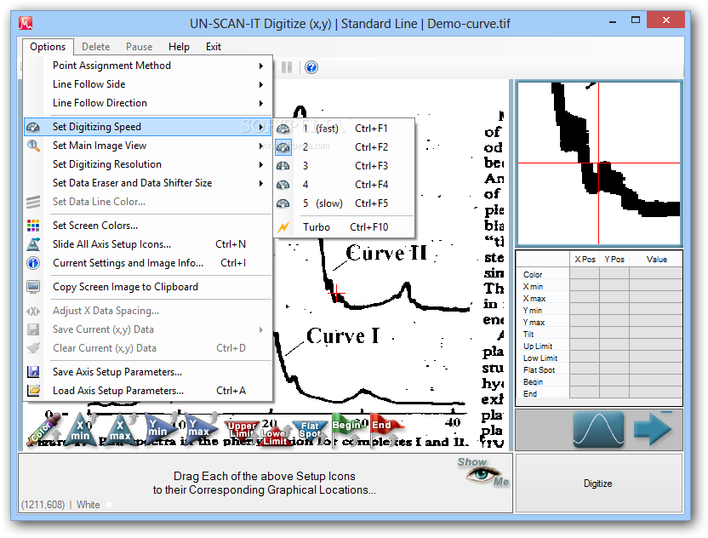Select the green Begin flag icon
The image size is (708, 538).
[345, 426]
